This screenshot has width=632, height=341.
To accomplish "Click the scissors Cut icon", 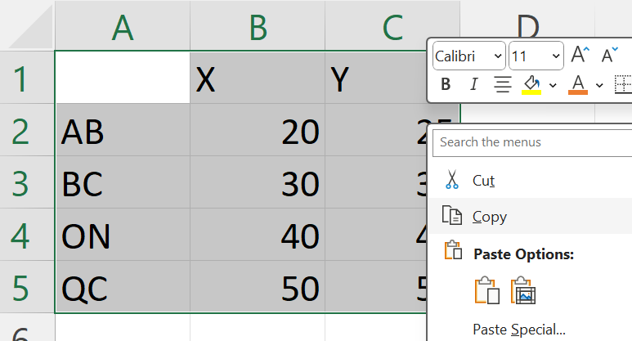I will 451,180.
